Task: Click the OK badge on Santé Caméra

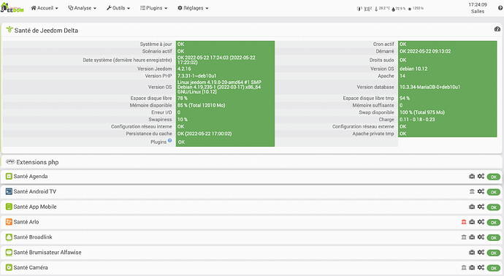Action: [493, 268]
